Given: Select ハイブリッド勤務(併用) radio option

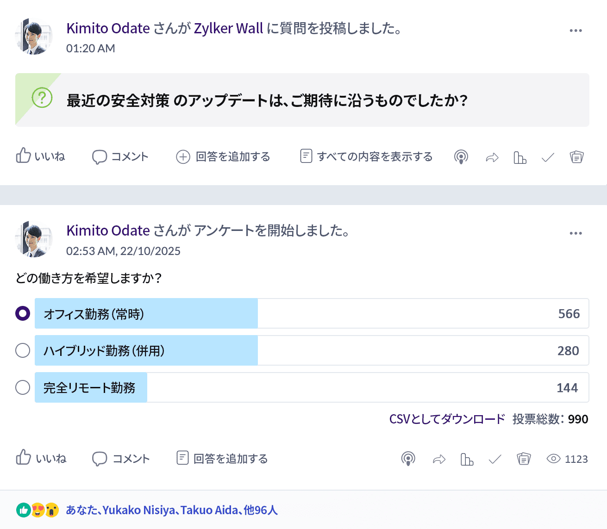Looking at the screenshot, I should pos(23,350).
